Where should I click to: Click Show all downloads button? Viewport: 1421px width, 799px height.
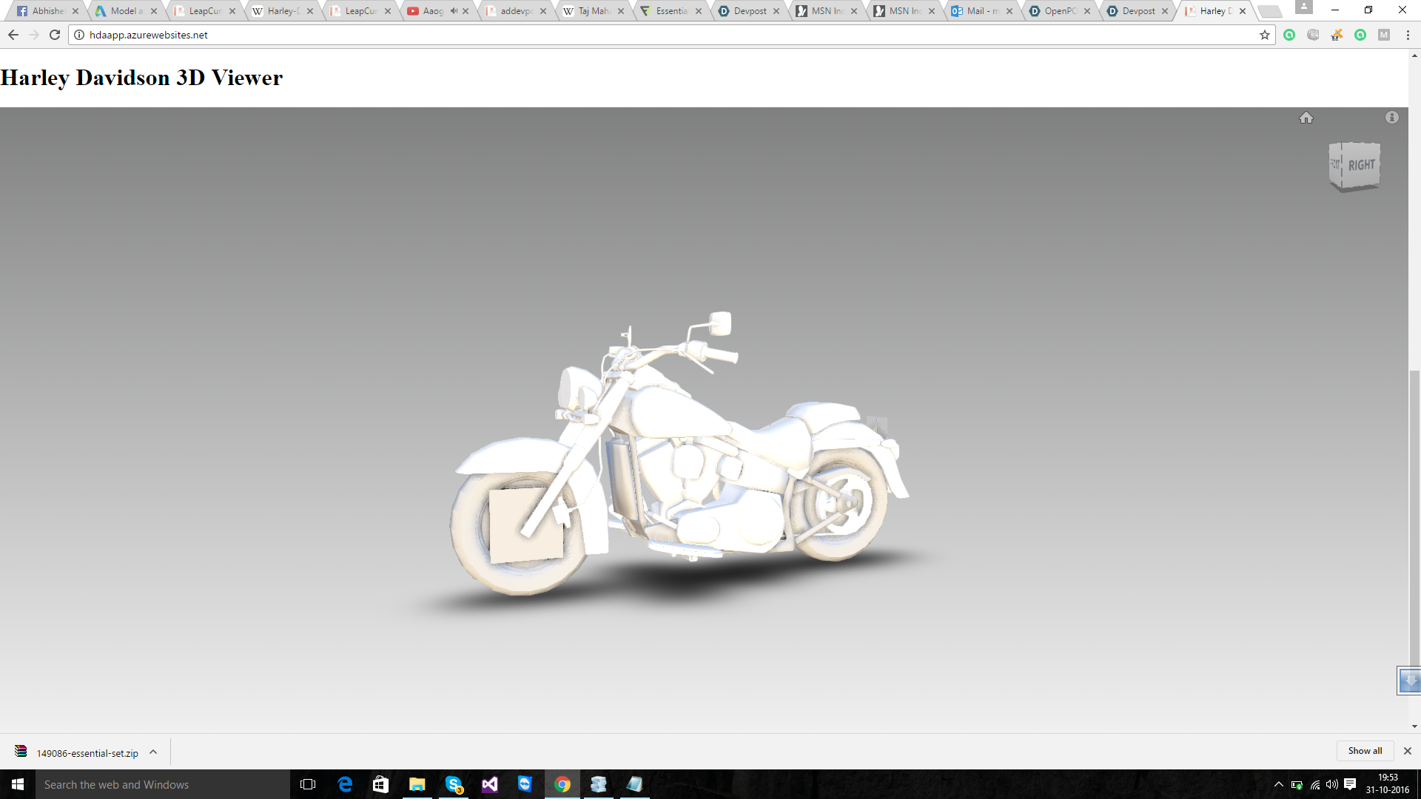1364,751
